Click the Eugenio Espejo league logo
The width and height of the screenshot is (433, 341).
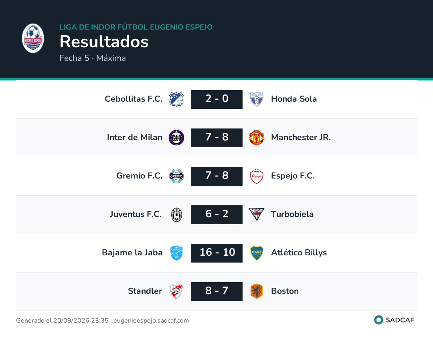33,38
